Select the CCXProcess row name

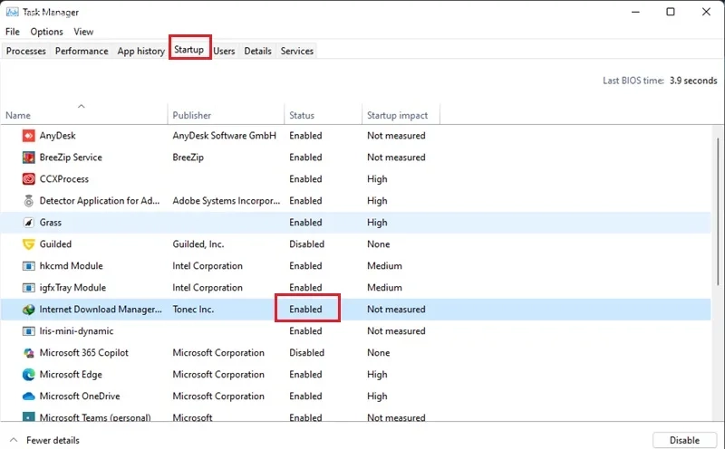tap(63, 179)
